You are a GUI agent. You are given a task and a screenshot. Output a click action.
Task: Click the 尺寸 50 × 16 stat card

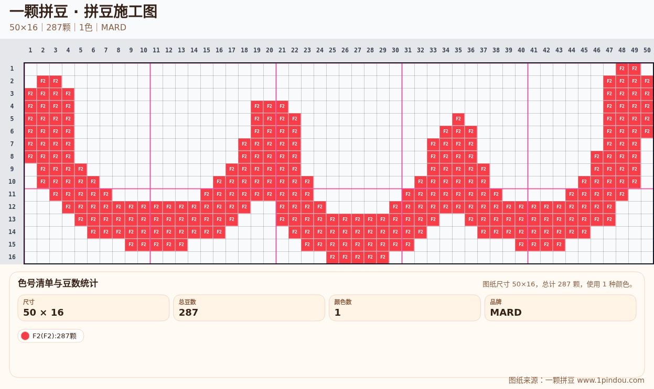93,308
